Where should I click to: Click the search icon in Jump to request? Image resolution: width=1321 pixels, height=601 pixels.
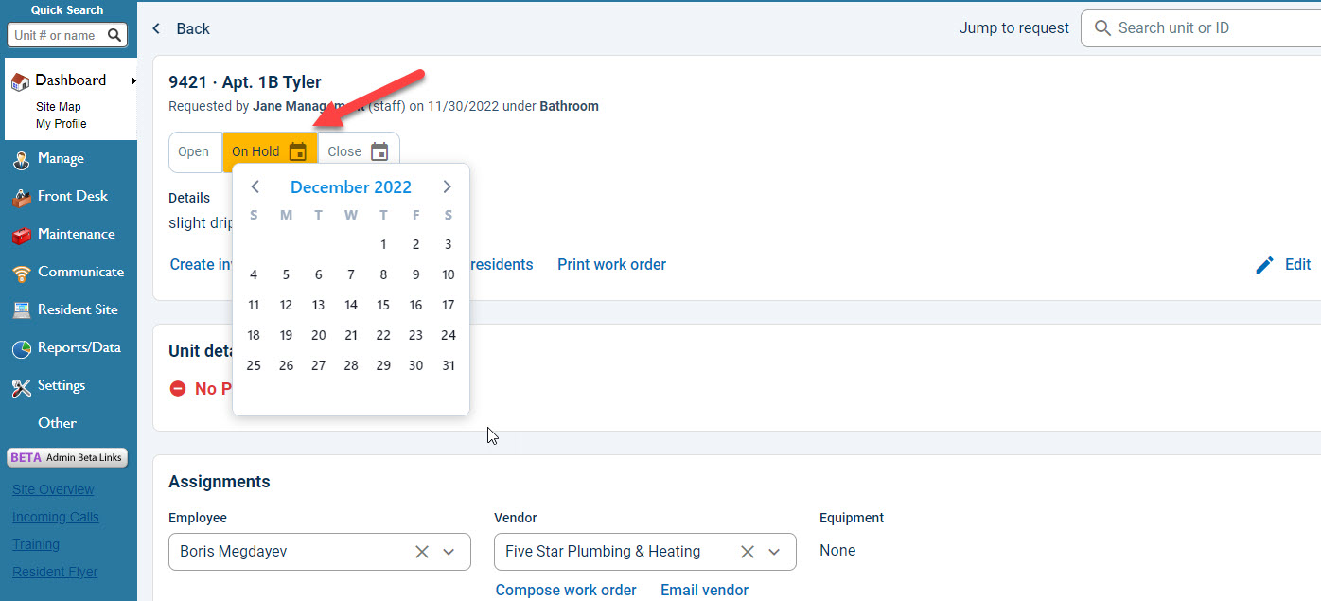click(x=1102, y=28)
